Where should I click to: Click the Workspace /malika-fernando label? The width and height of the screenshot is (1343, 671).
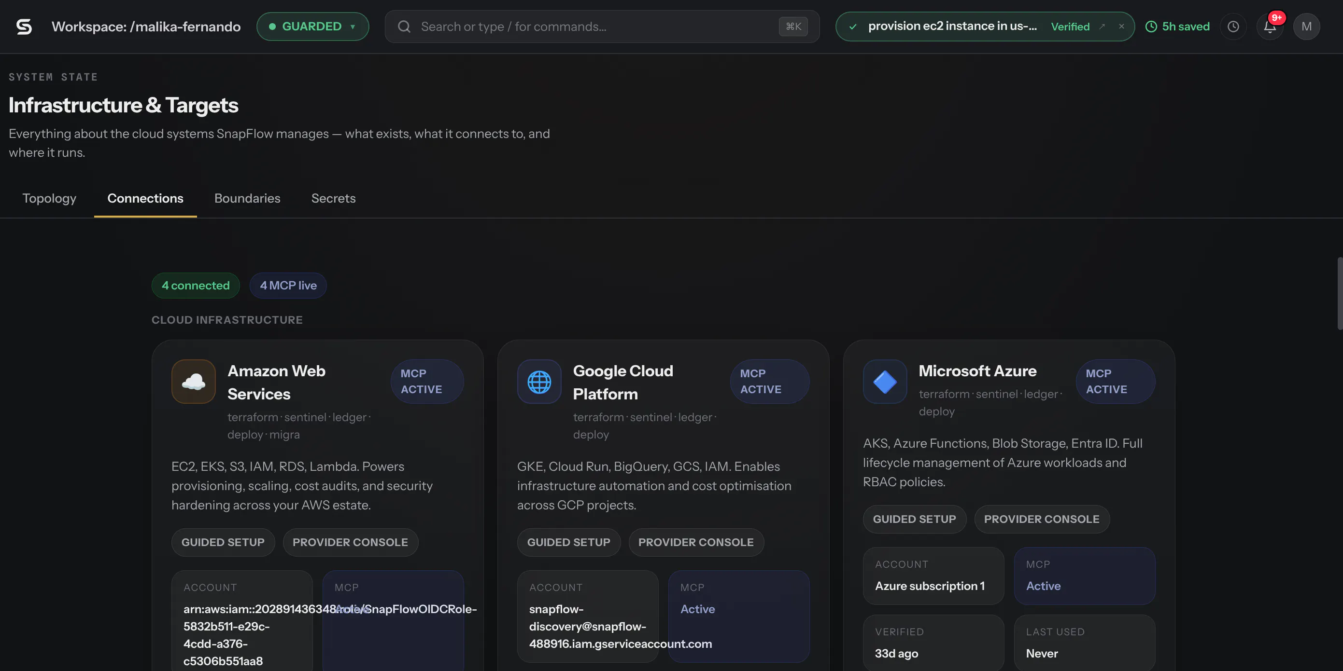point(146,27)
